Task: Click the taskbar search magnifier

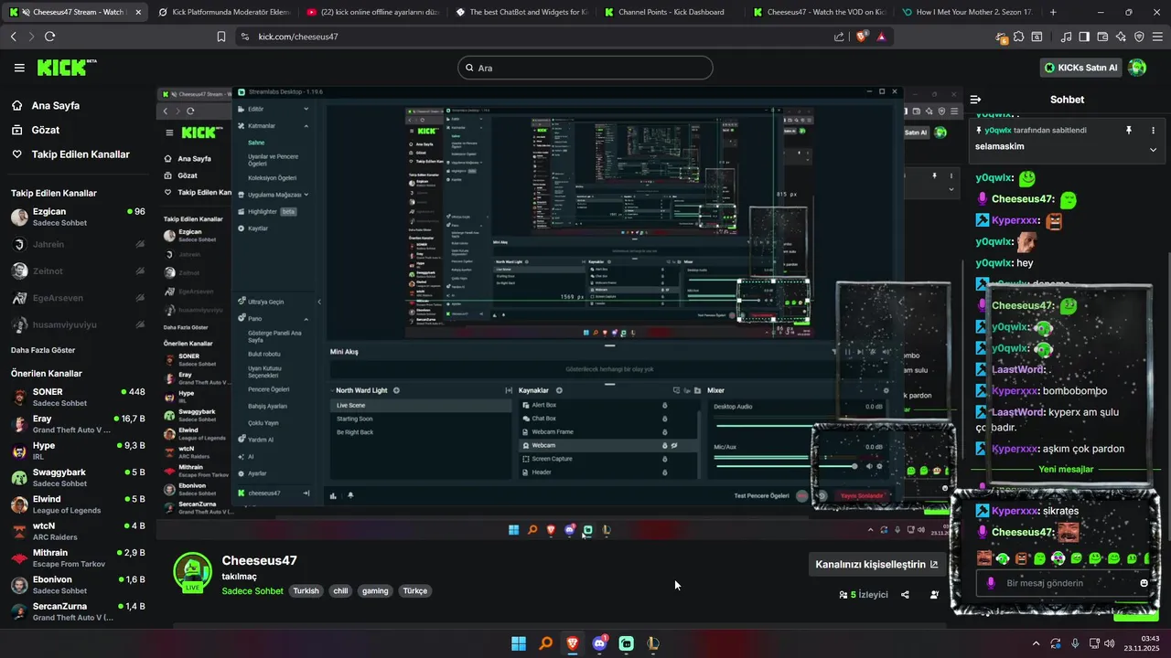Action: [x=545, y=643]
